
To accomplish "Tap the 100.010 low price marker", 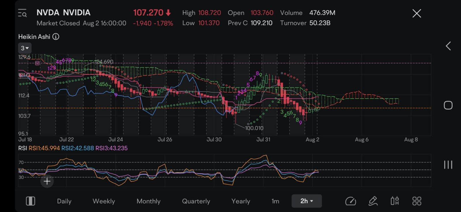I will coord(254,128).
